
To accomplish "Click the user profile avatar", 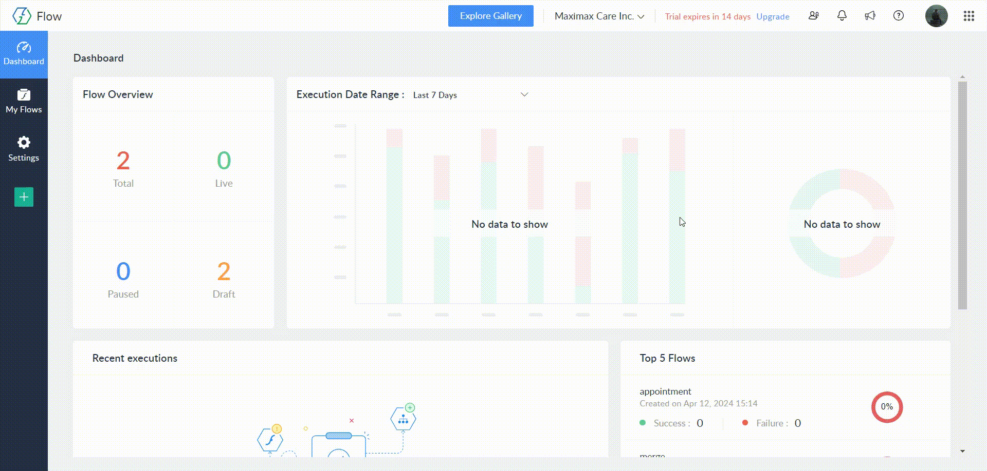I will click(x=936, y=16).
